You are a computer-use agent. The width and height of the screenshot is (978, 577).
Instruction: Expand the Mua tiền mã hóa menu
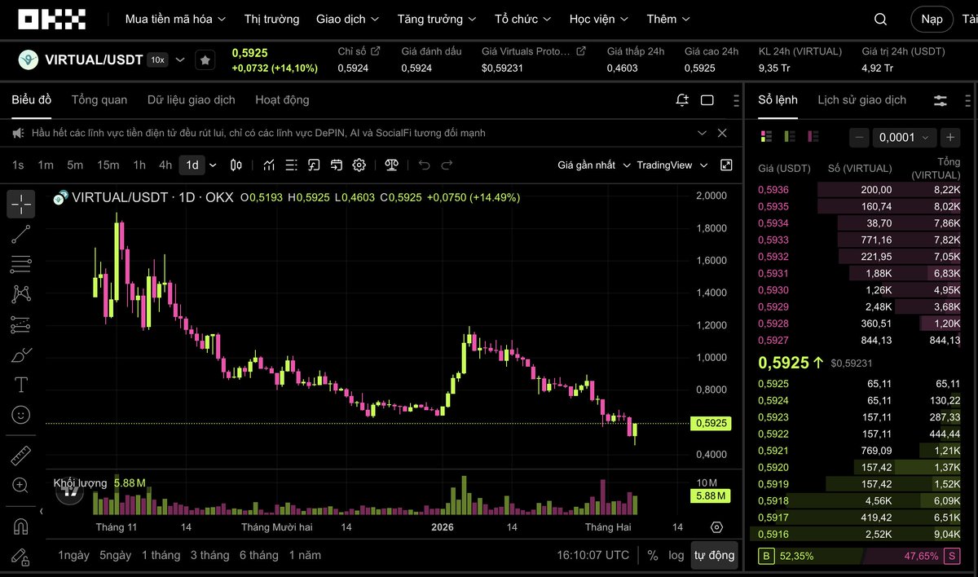click(176, 19)
